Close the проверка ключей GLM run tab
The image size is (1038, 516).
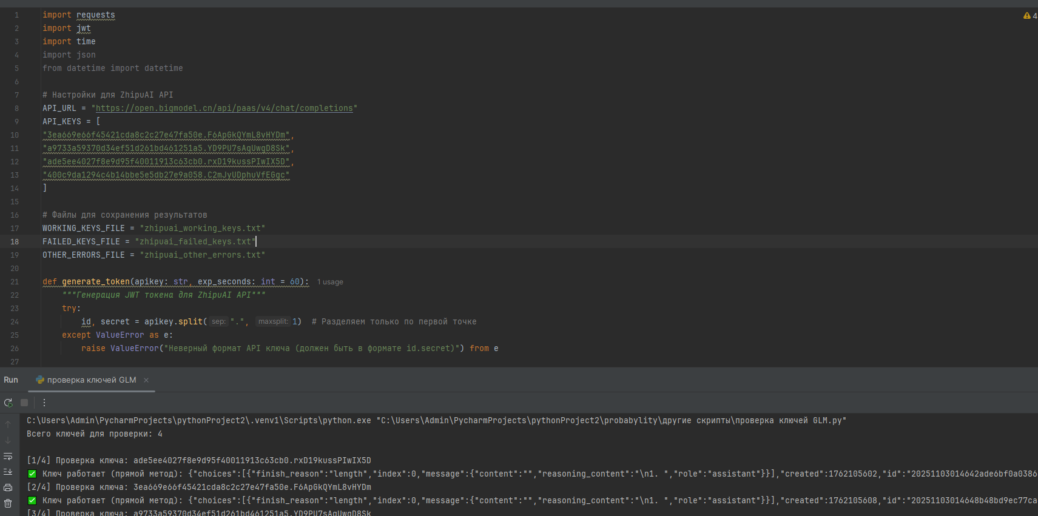pyautogui.click(x=146, y=380)
